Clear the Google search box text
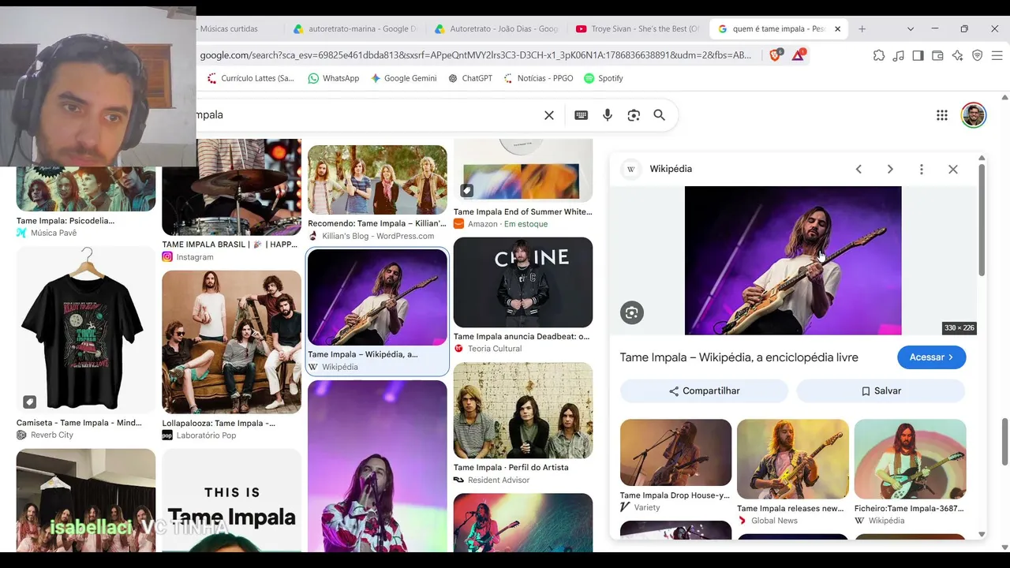The width and height of the screenshot is (1010, 568). (x=549, y=115)
